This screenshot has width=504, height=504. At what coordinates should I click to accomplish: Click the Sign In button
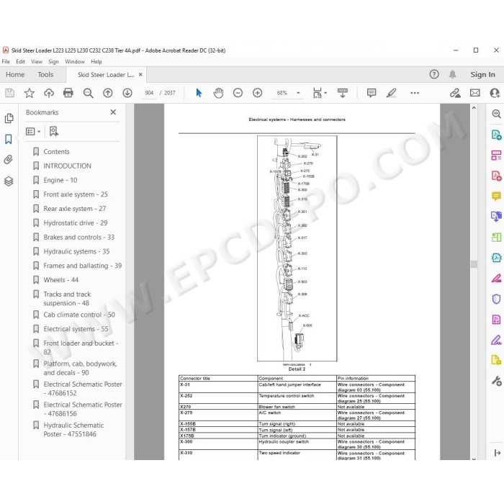[482, 75]
